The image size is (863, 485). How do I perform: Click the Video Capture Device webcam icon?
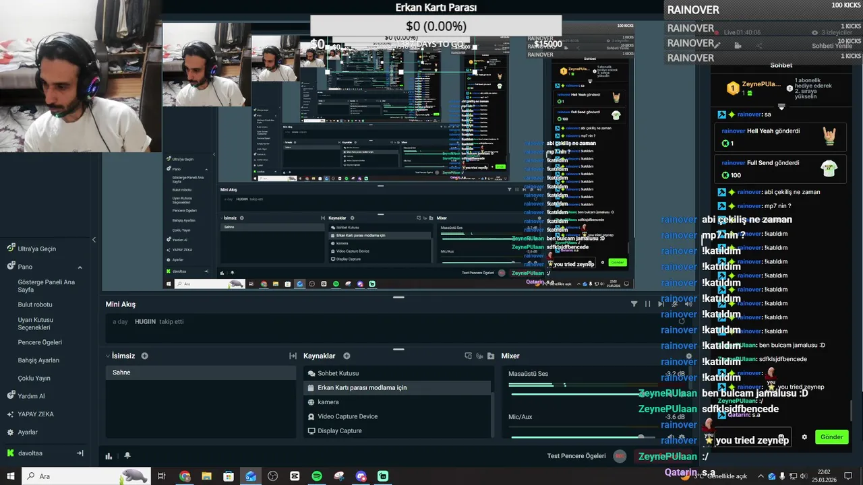pyautogui.click(x=311, y=416)
